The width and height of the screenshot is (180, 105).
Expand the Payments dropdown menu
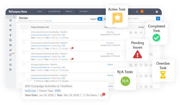pyautogui.click(x=84, y=12)
